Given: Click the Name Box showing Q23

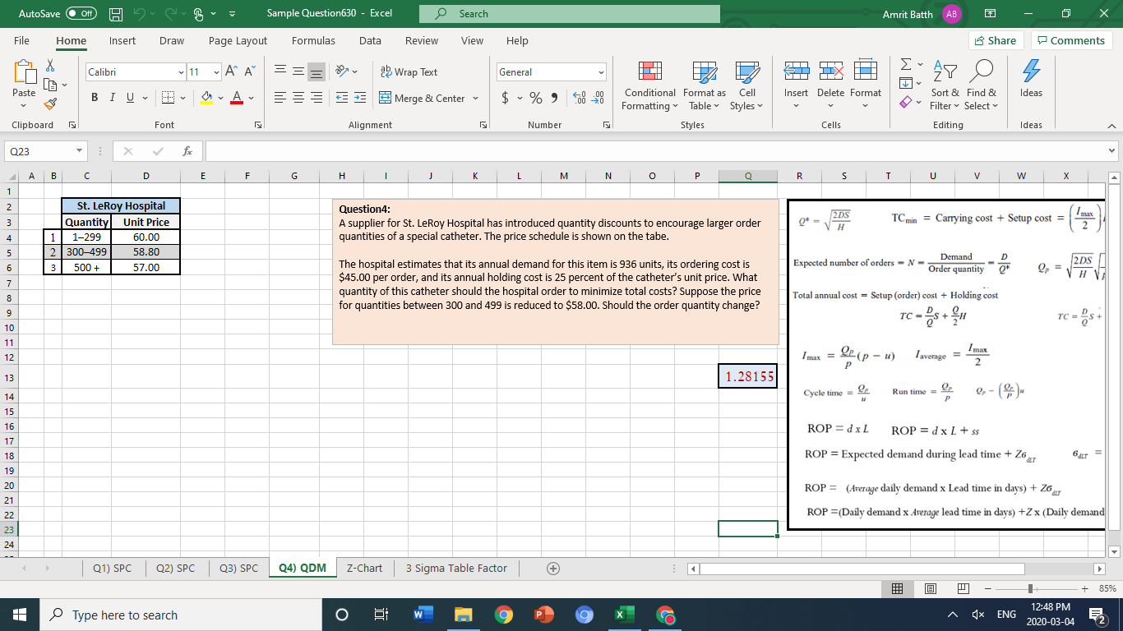Looking at the screenshot, I should point(39,151).
